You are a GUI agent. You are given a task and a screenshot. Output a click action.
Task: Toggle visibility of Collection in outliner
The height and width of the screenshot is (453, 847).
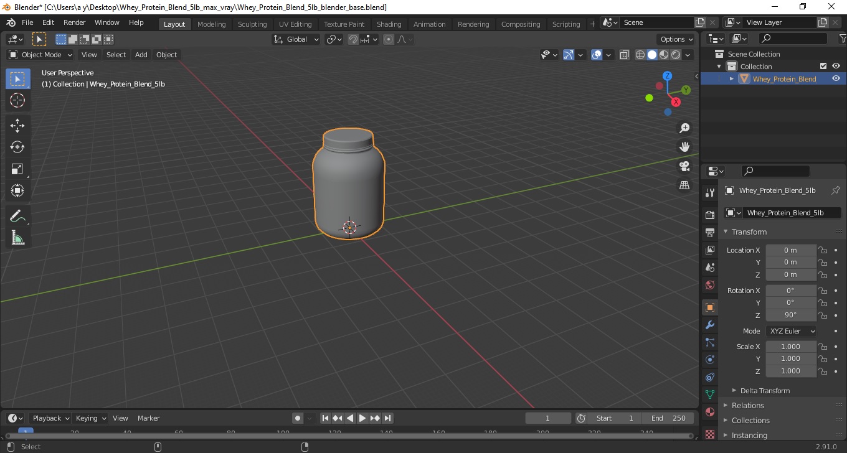(836, 66)
